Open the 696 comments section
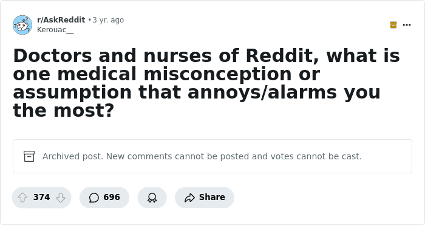This screenshot has height=225, width=425. [x=104, y=197]
